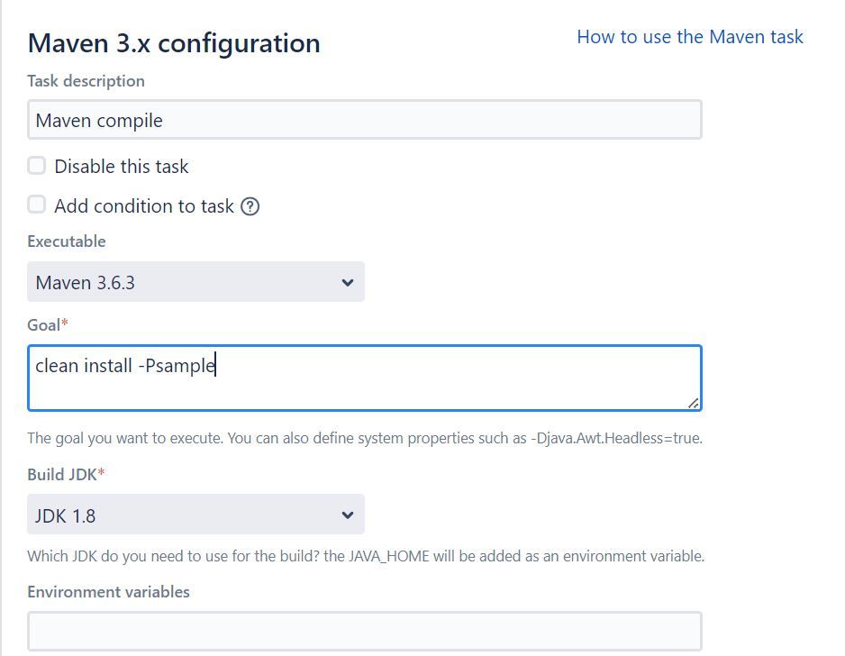The width and height of the screenshot is (845, 656).
Task: Click the chevron arrow in the JDK 1.8 dropdown
Action: click(348, 515)
